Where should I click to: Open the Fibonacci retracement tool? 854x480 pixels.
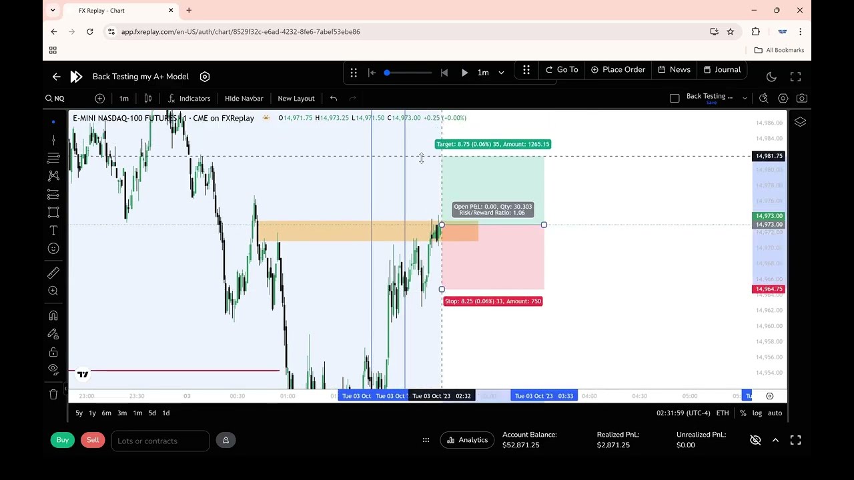tap(53, 158)
